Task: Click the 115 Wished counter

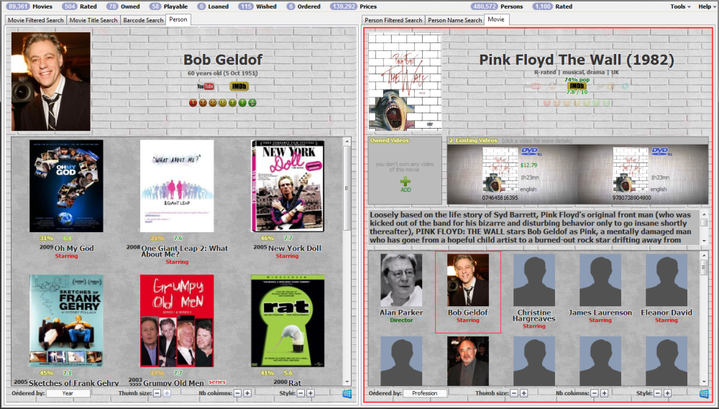Action: click(257, 6)
